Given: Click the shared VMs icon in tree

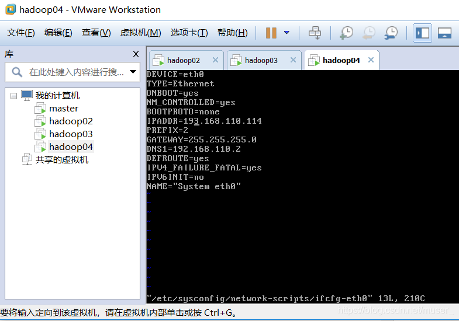Looking at the screenshot, I should click(x=27, y=159).
